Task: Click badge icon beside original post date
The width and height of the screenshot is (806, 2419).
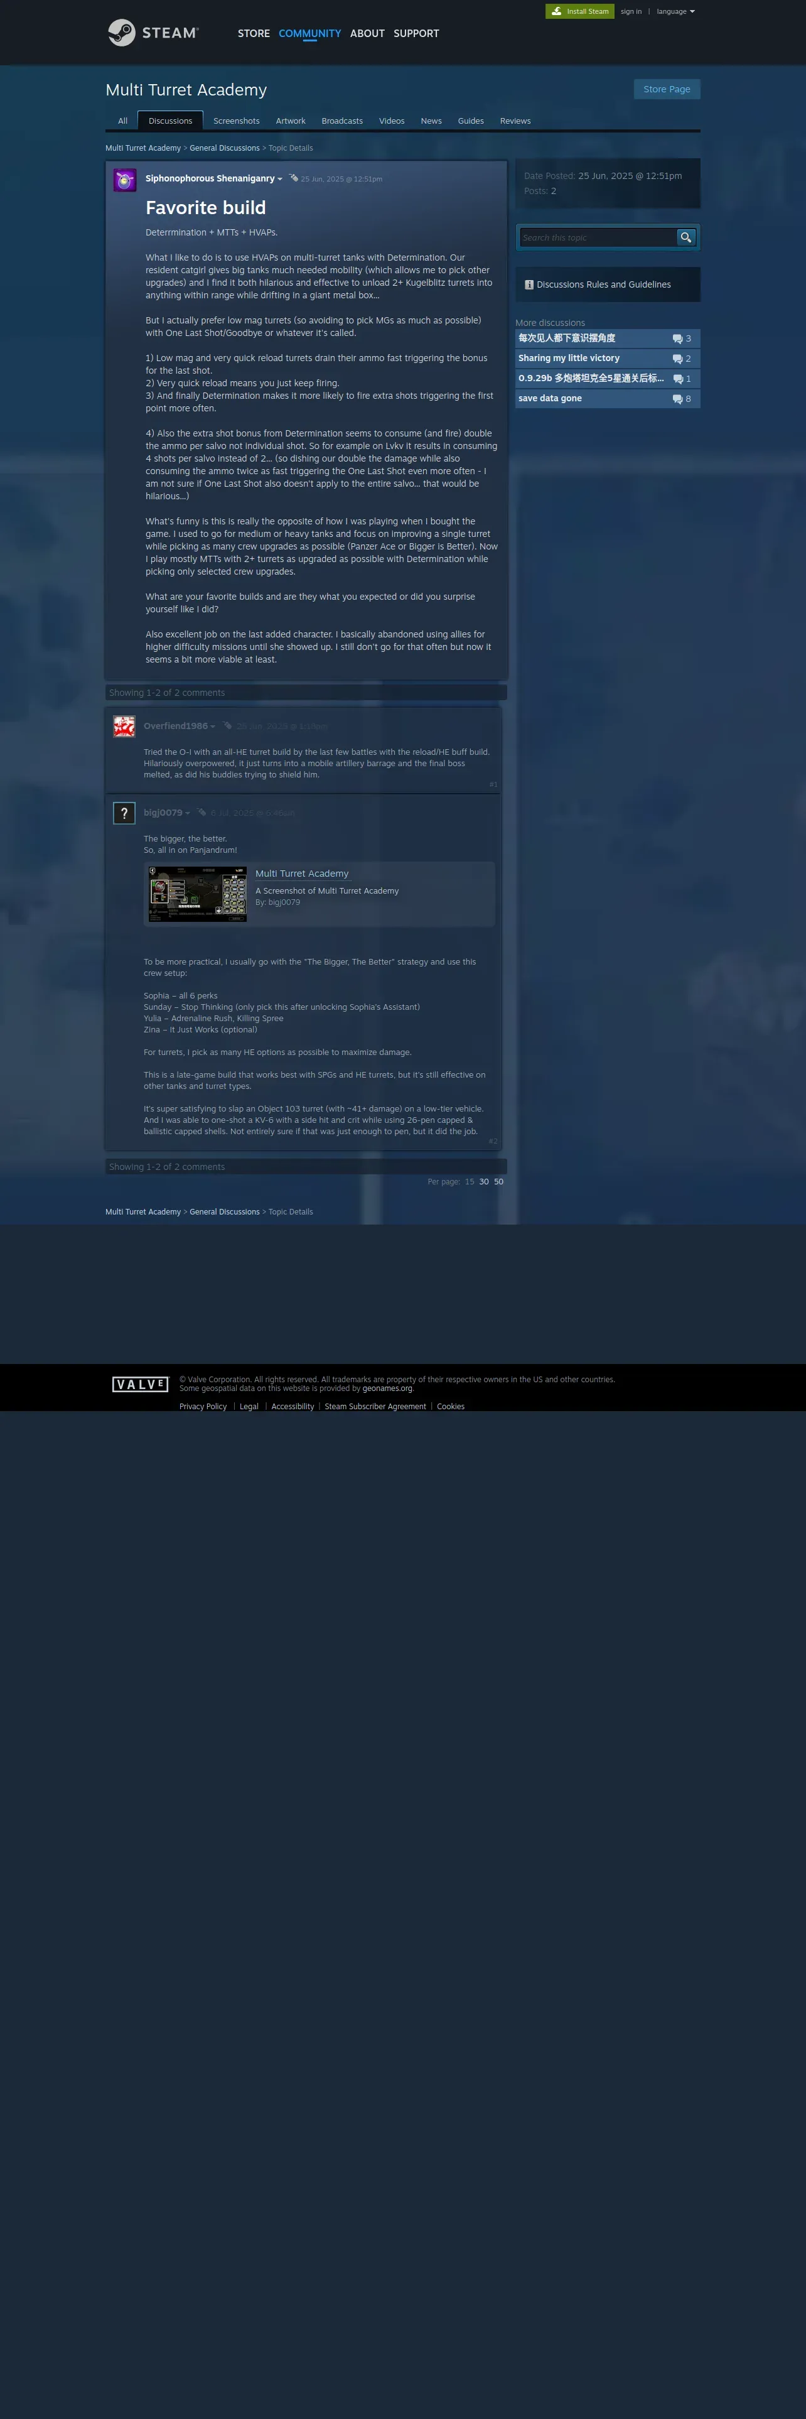Action: (294, 178)
